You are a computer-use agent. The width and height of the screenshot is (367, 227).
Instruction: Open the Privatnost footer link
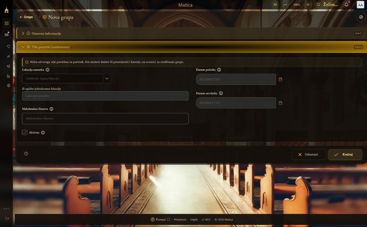tap(180, 220)
